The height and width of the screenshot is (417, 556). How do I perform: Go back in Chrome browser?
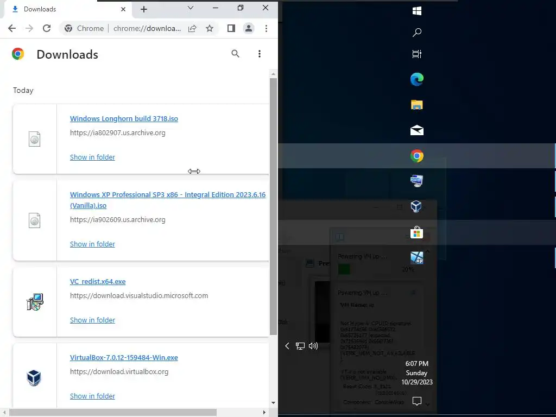[12, 28]
